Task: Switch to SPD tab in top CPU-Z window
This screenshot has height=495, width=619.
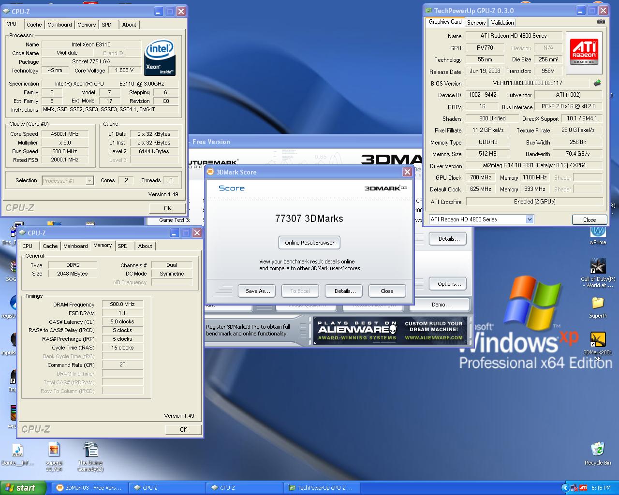Action: click(x=107, y=25)
